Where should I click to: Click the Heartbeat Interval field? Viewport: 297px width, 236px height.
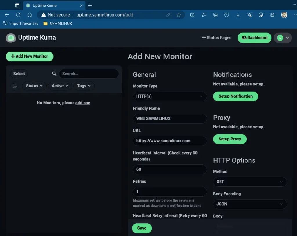170,169
